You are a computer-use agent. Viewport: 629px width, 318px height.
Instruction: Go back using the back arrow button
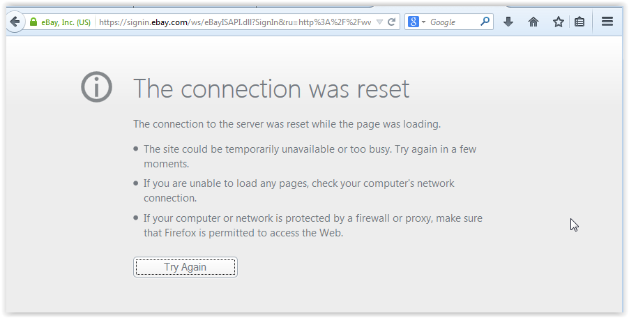(15, 22)
